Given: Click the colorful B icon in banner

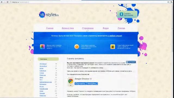Looking at the screenshot, I should pos(42,47).
